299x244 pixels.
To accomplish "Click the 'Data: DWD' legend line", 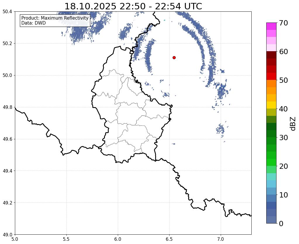I will pos(34,23).
